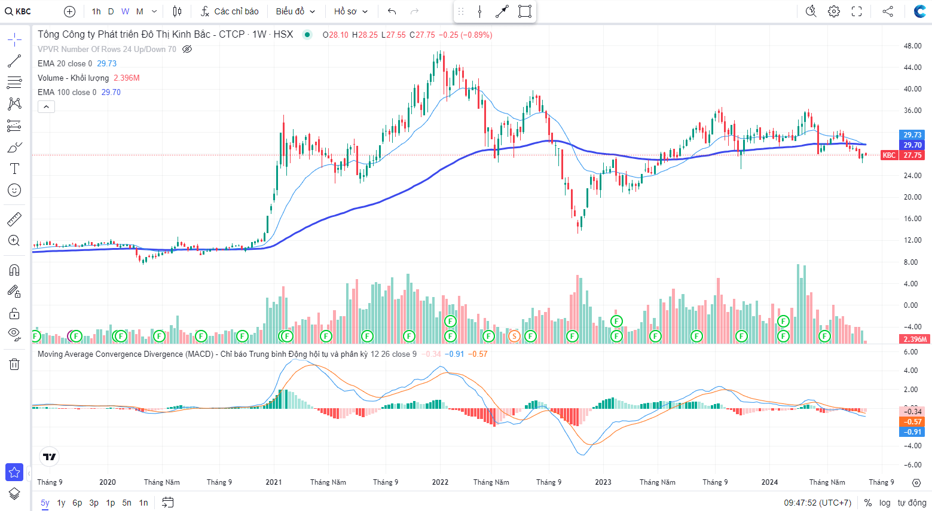Click the orange S split marker

coord(514,336)
